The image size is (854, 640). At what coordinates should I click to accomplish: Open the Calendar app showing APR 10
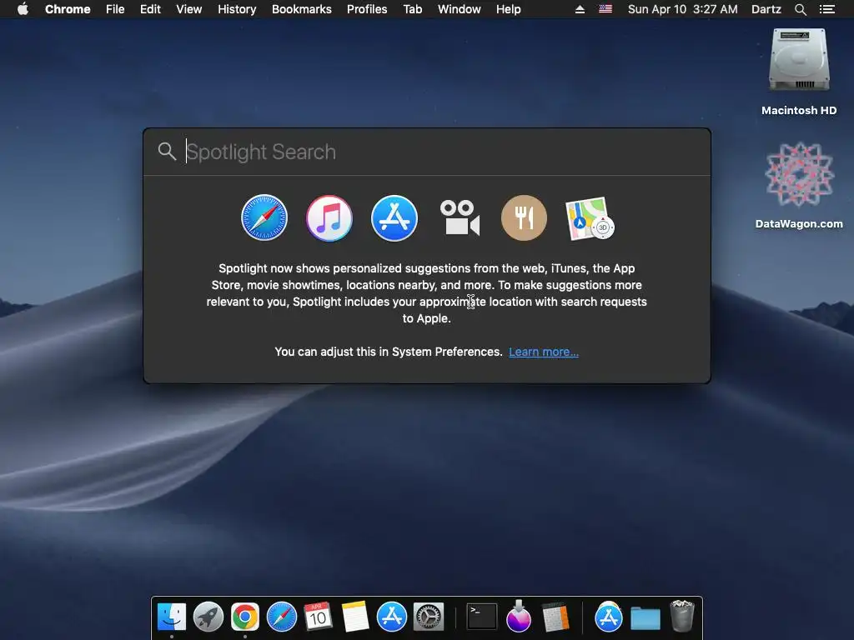point(318,617)
